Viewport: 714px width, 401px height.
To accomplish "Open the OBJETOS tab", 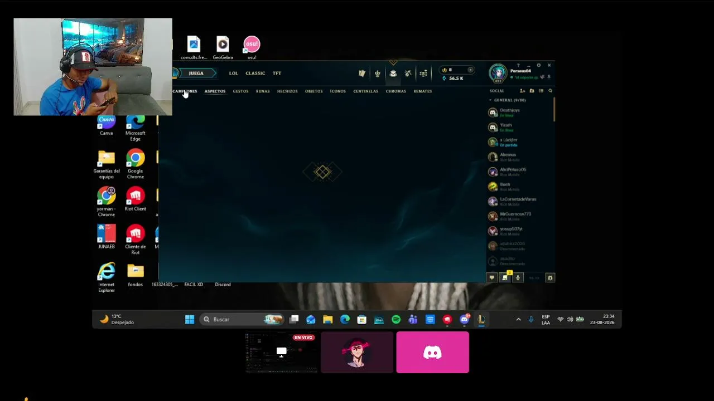I will point(313,91).
